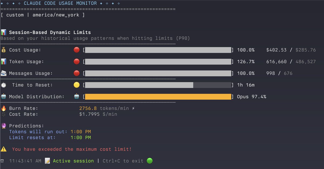Click the money bag icon beside Cost Usage

coord(4,50)
